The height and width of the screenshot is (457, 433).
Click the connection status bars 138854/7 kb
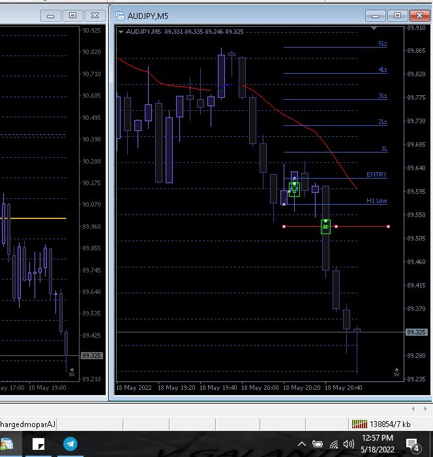pyautogui.click(x=381, y=424)
